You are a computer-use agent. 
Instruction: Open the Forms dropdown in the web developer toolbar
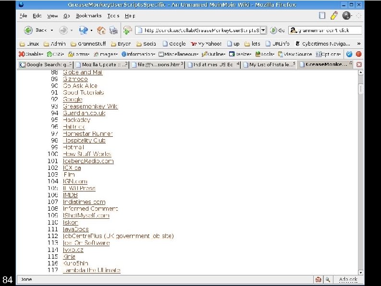79,54
